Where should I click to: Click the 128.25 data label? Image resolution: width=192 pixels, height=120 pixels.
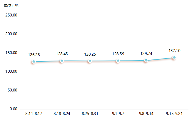click(x=90, y=54)
